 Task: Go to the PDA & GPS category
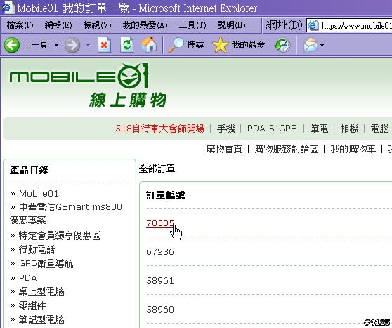click(272, 129)
